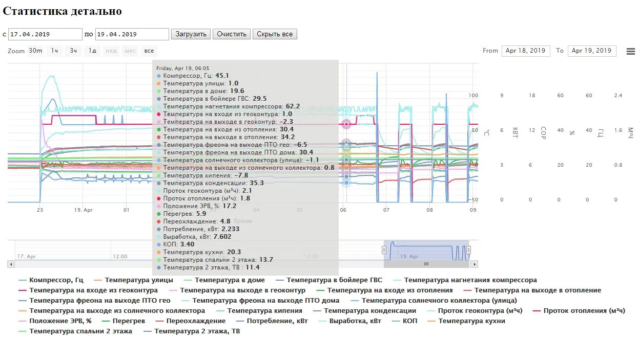Click the Очистить button

tap(232, 34)
